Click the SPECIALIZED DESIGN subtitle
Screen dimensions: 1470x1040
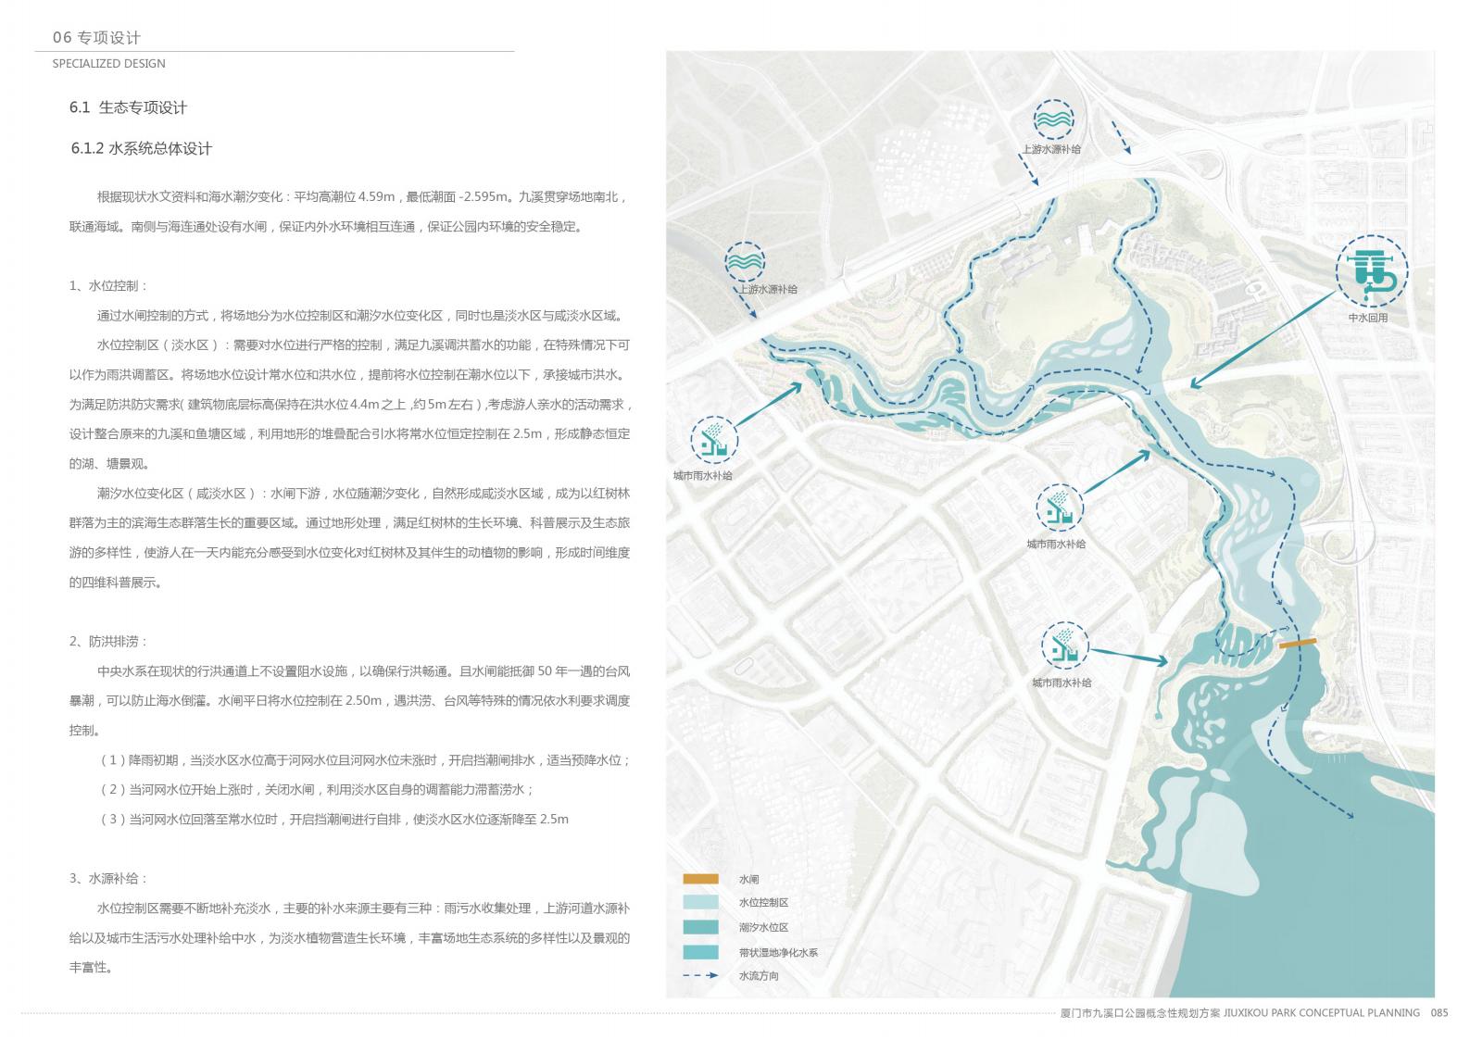108,64
